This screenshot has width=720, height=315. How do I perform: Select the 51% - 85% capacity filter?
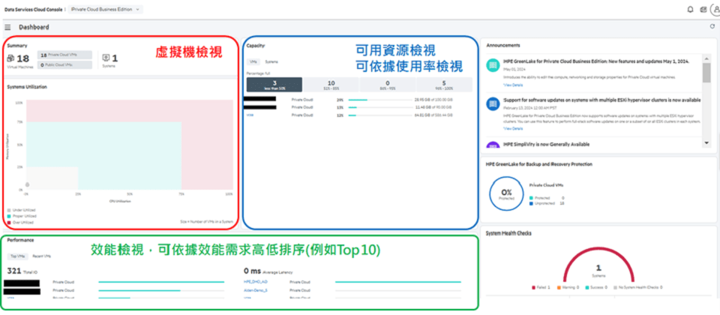point(331,85)
